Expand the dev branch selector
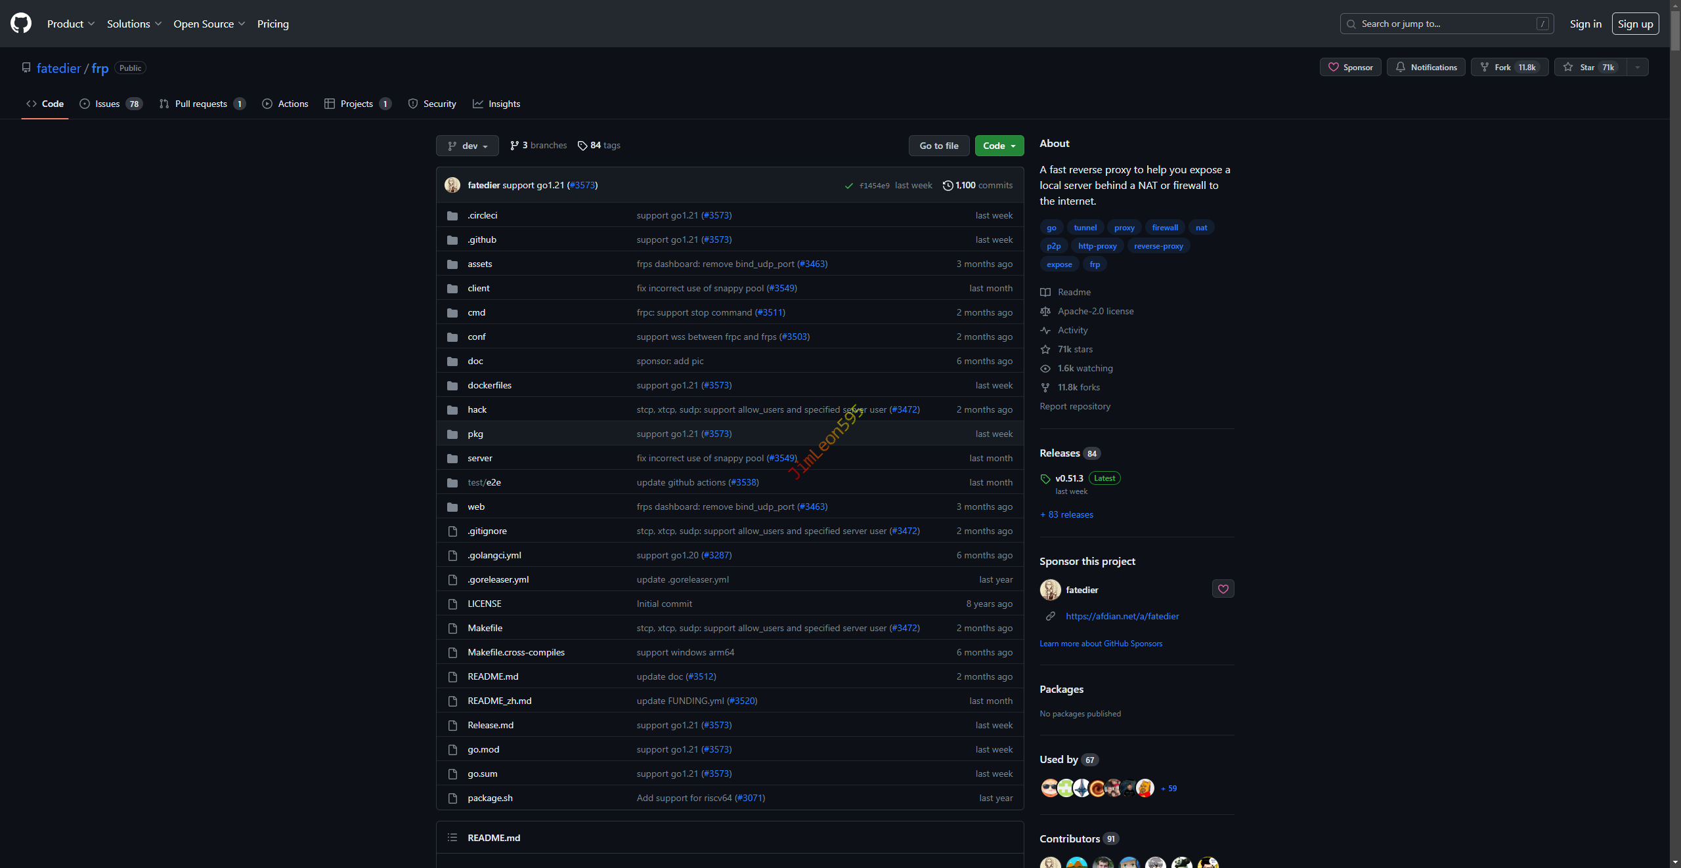The width and height of the screenshot is (1681, 868). click(x=468, y=146)
